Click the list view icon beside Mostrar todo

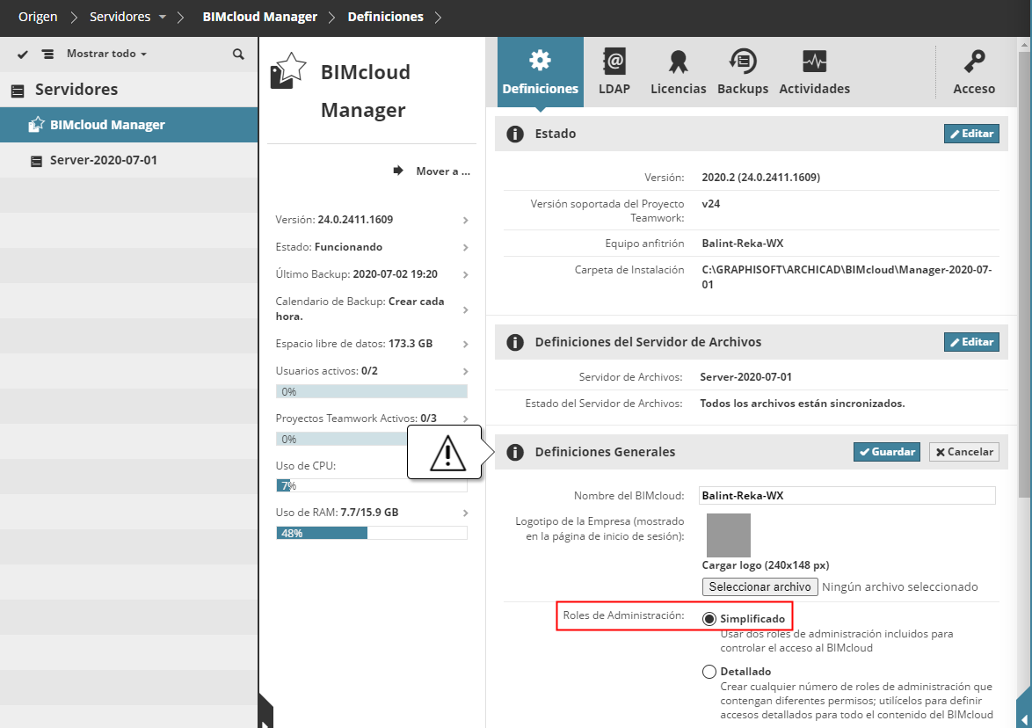pos(48,54)
